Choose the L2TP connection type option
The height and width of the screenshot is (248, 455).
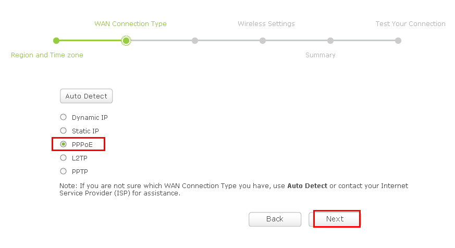[63, 158]
